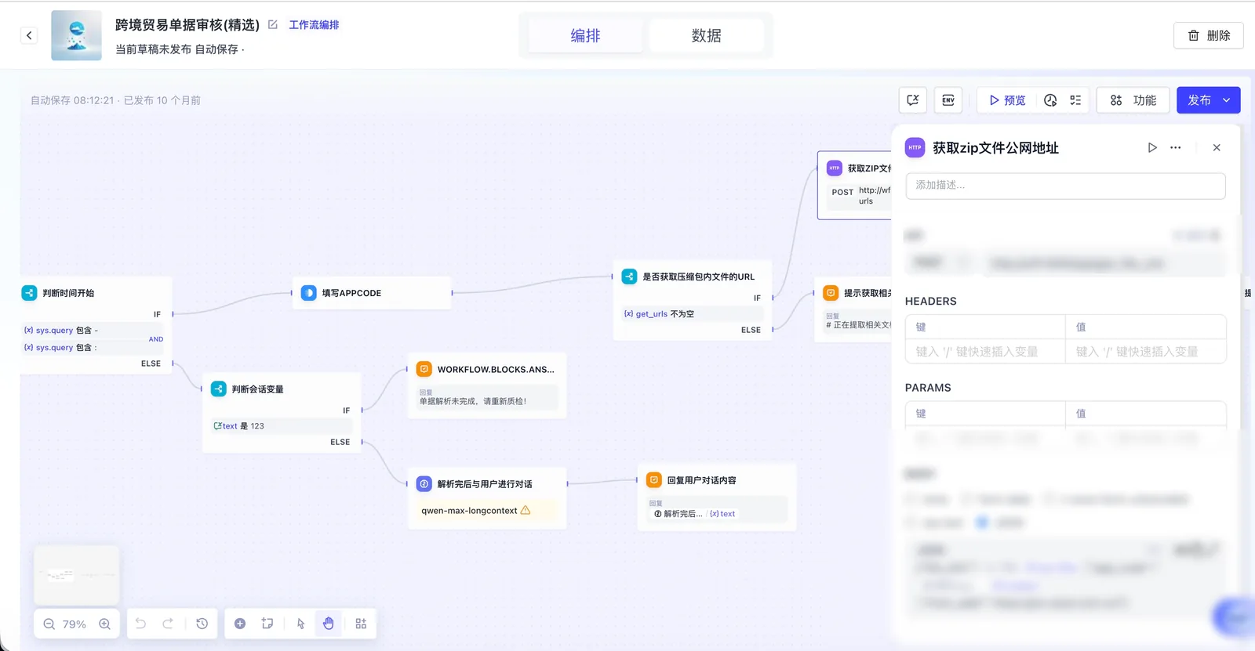Zoom in the canvas
This screenshot has height=651, width=1255.
[x=104, y=624]
